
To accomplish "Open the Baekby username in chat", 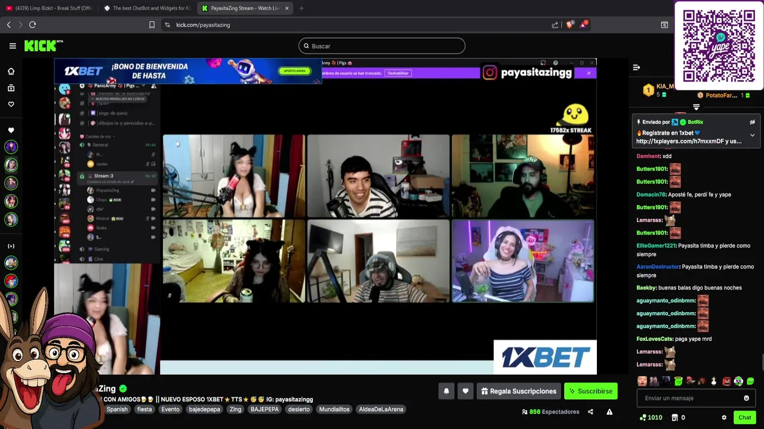I will tap(646, 288).
